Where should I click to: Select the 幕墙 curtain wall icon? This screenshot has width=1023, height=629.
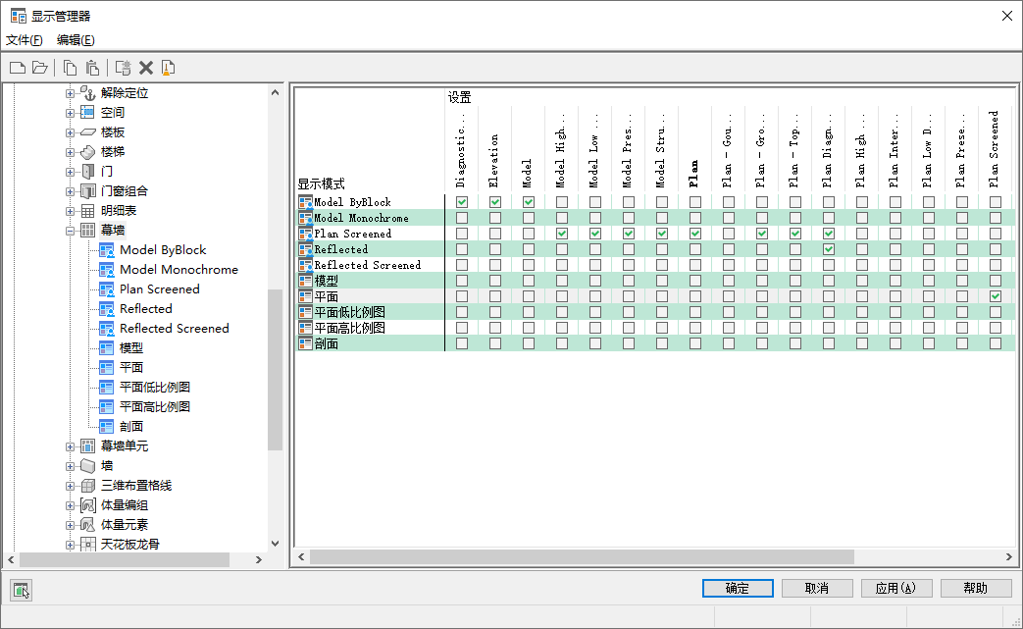pos(88,231)
